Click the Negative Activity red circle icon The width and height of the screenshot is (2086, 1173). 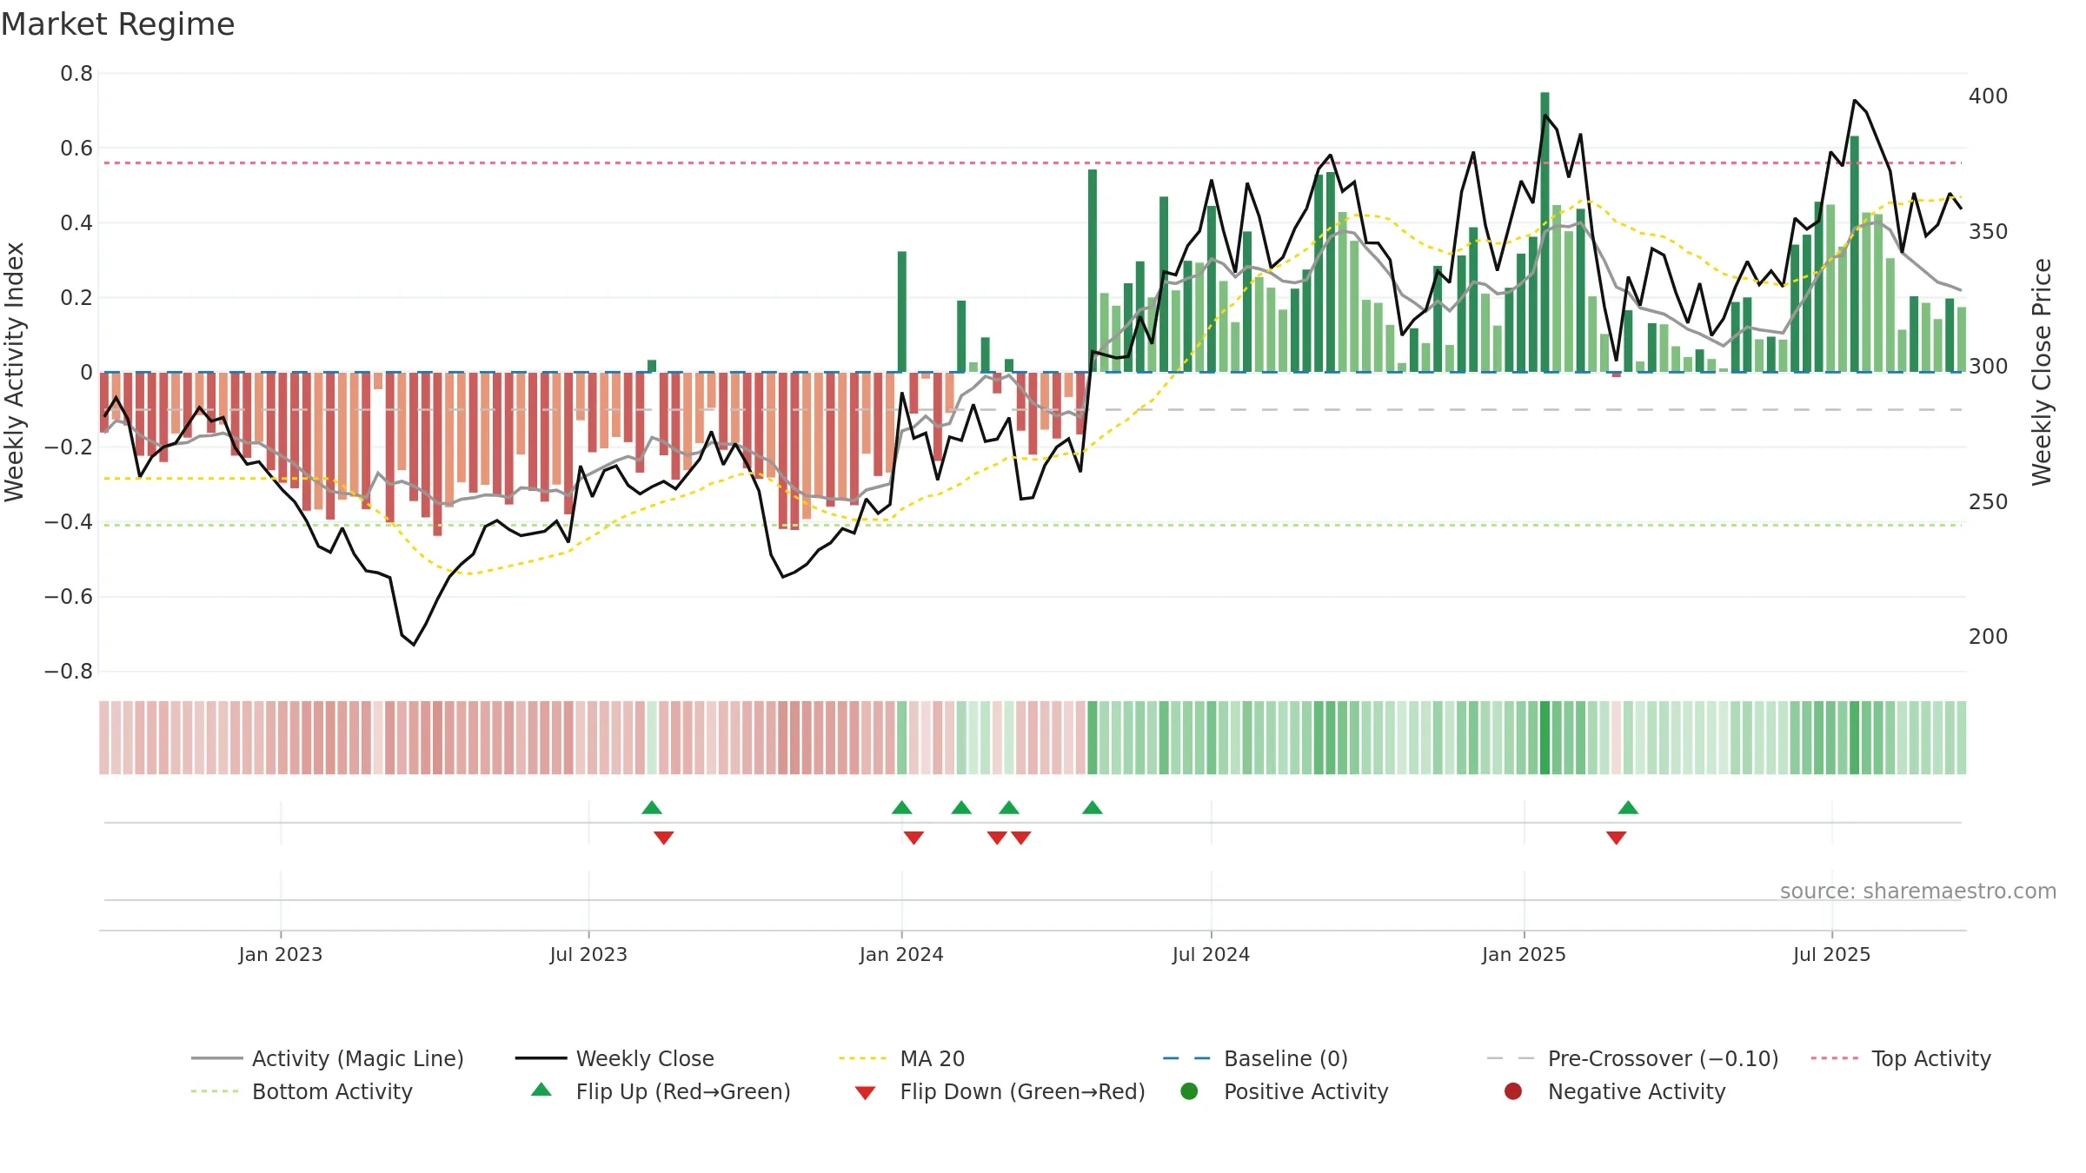click(1513, 1091)
